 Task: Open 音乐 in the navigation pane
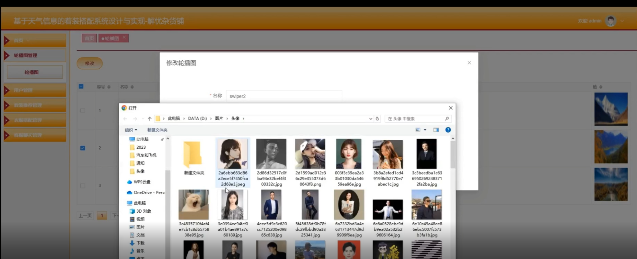pyautogui.click(x=137, y=251)
